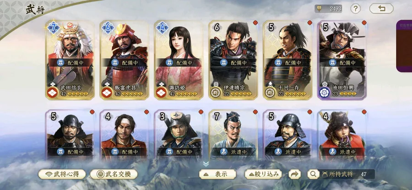Open the 表示 display dropdown
This screenshot has width=412, height=190.
217,174
